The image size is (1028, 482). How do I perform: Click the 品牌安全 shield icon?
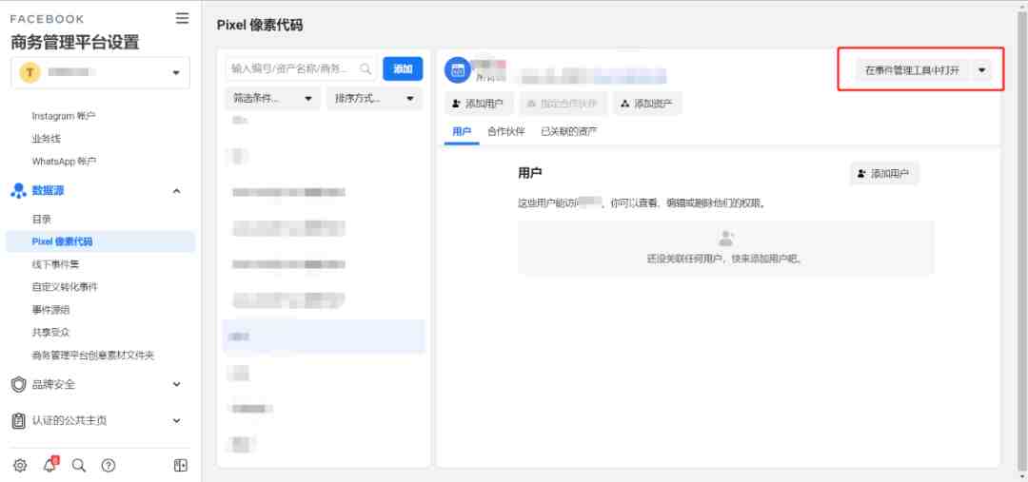click(x=19, y=384)
